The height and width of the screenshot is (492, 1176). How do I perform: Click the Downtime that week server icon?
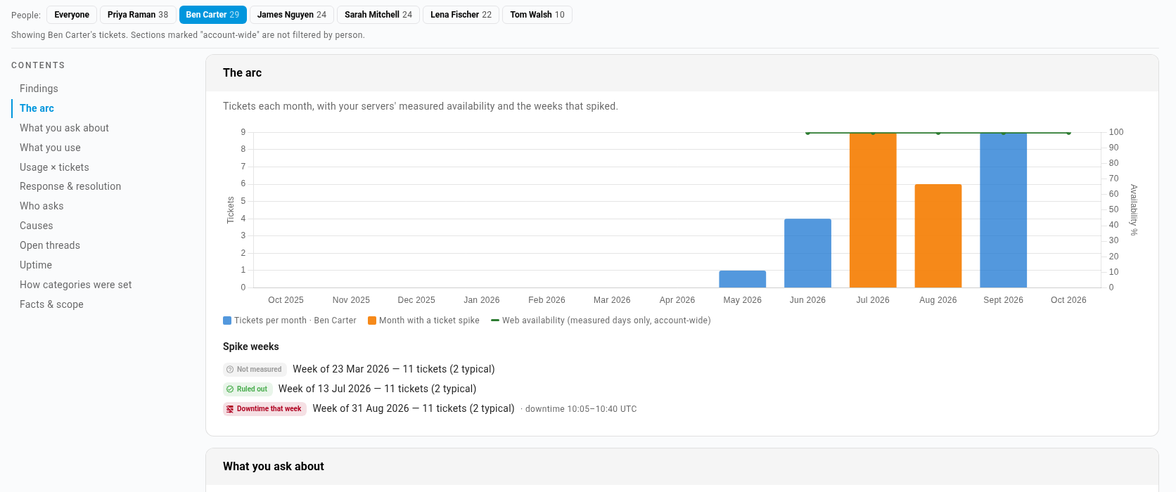230,409
